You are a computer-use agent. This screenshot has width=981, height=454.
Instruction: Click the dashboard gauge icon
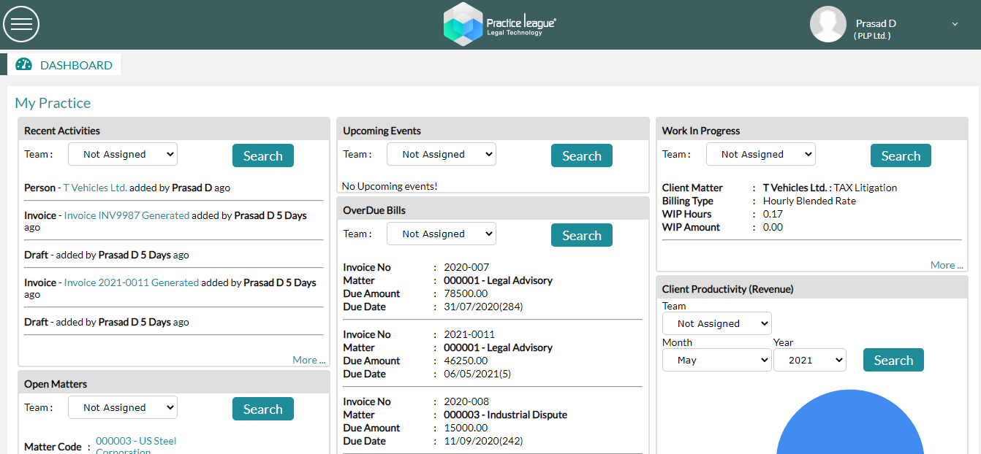(24, 64)
